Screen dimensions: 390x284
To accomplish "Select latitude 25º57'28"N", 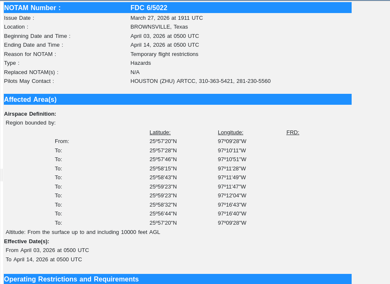I will pos(163,151).
